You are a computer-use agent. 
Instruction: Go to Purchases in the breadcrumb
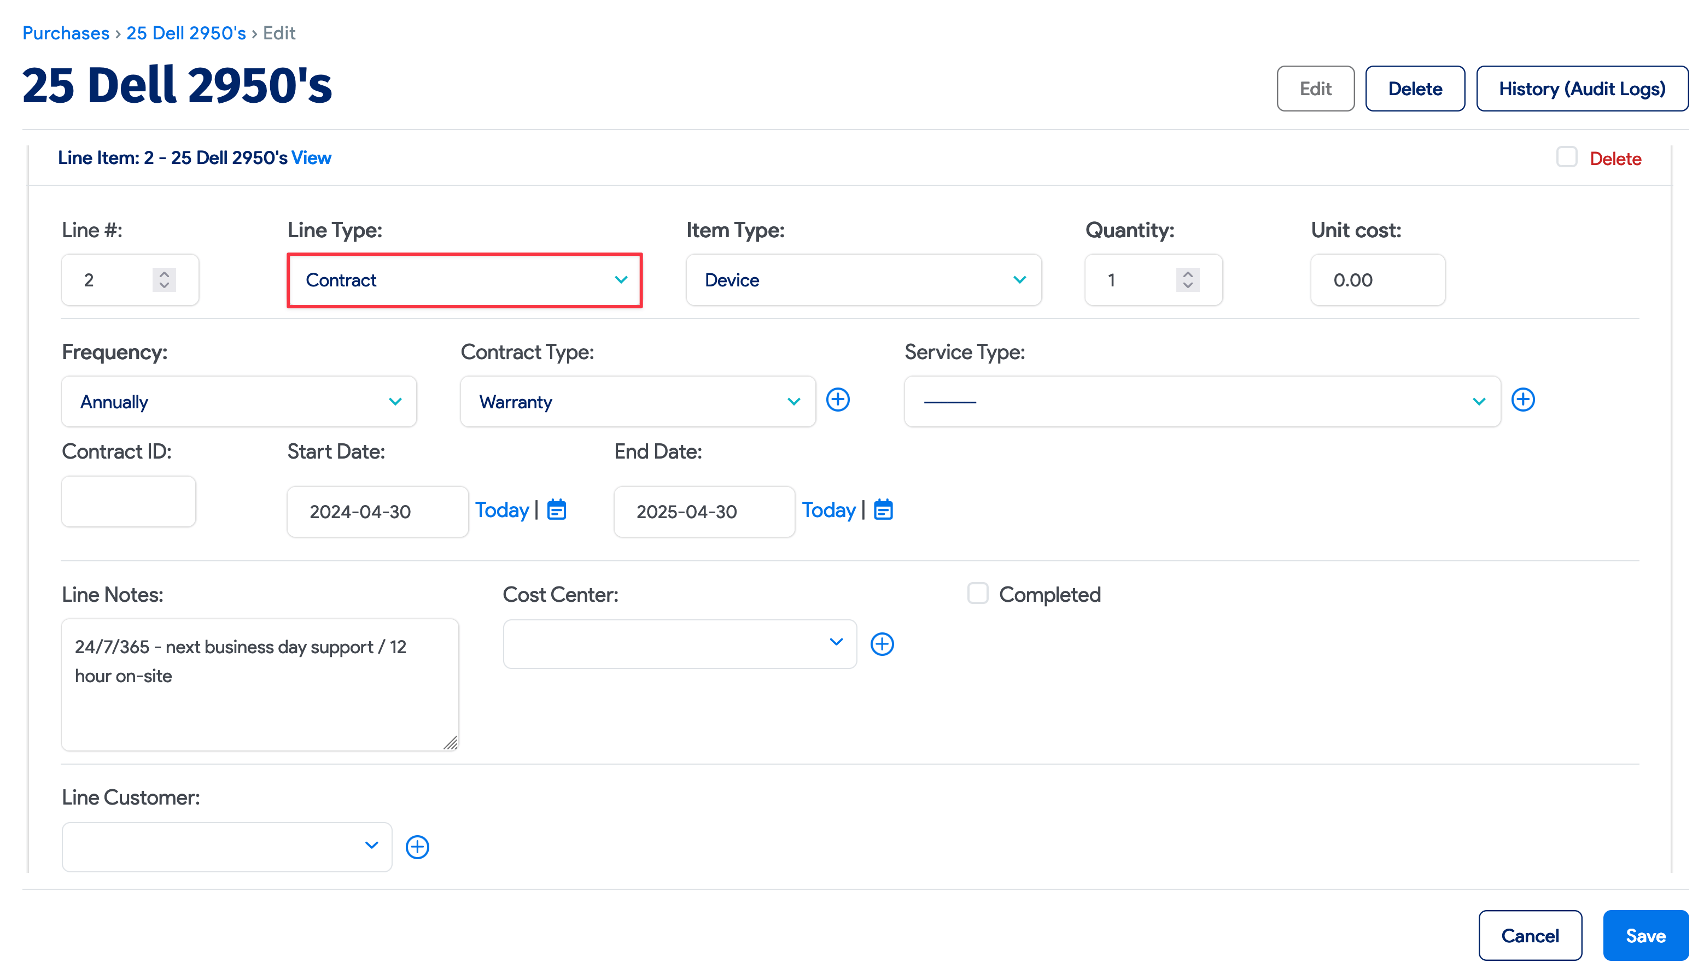[66, 33]
